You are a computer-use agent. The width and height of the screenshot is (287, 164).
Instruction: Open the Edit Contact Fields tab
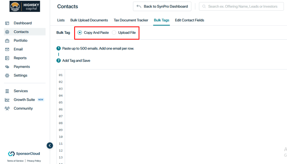point(189,20)
